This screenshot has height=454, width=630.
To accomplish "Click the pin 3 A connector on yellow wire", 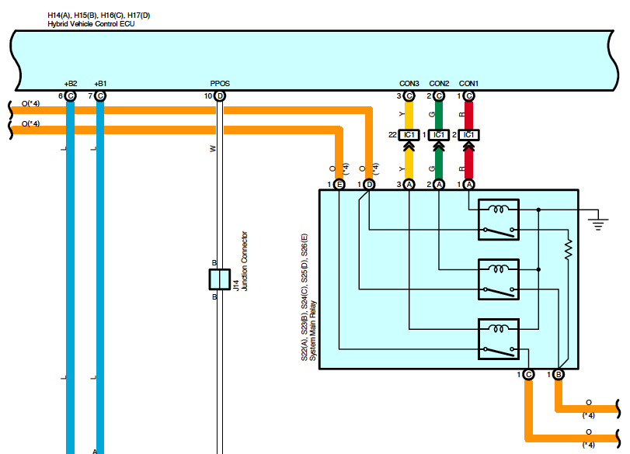I will click(409, 184).
